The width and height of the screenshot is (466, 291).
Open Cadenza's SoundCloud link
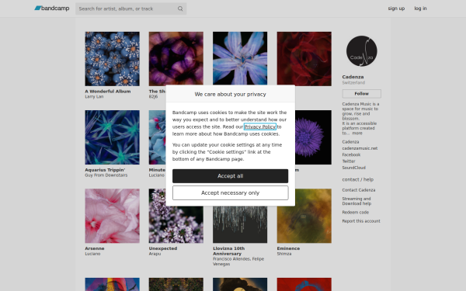point(353,168)
